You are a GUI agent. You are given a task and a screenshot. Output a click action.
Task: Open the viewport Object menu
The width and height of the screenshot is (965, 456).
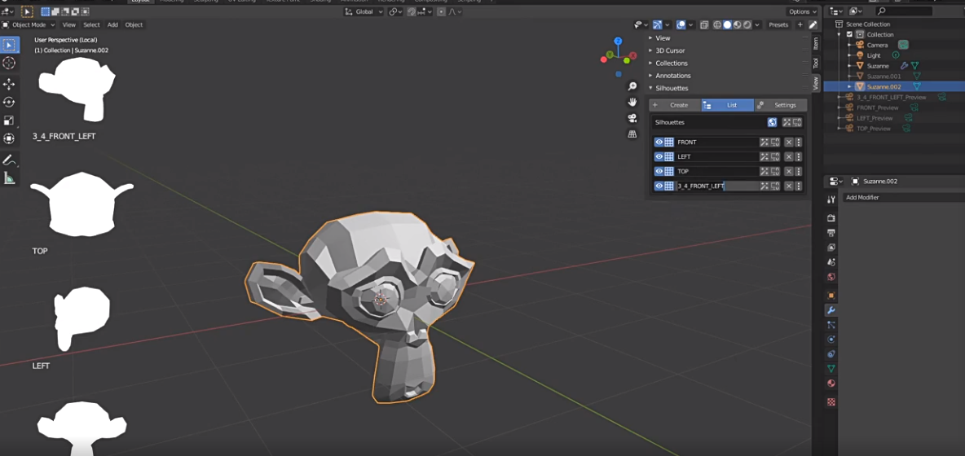134,24
